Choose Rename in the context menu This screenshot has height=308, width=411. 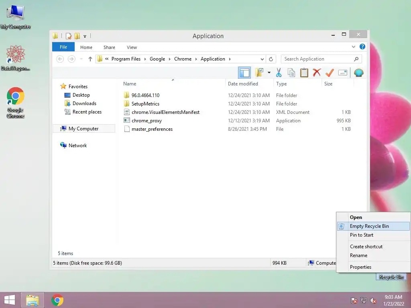[374, 255]
